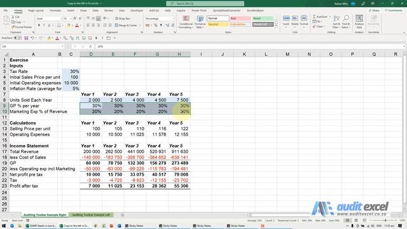Apply Italic formatting in the Font group

pos(44,25)
